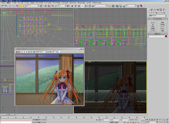Restrict transform to Z axis

click(79, 6)
